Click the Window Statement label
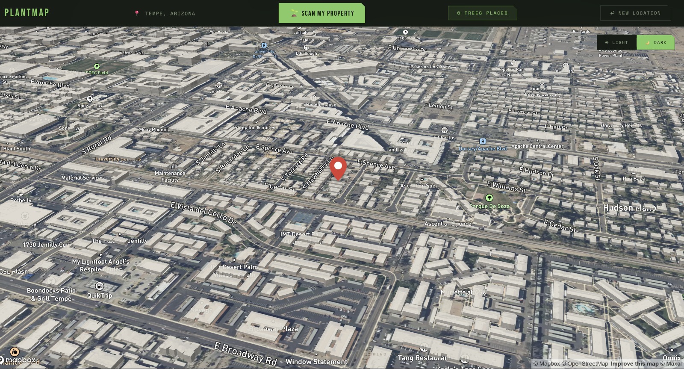The width and height of the screenshot is (684, 369). 316,362
